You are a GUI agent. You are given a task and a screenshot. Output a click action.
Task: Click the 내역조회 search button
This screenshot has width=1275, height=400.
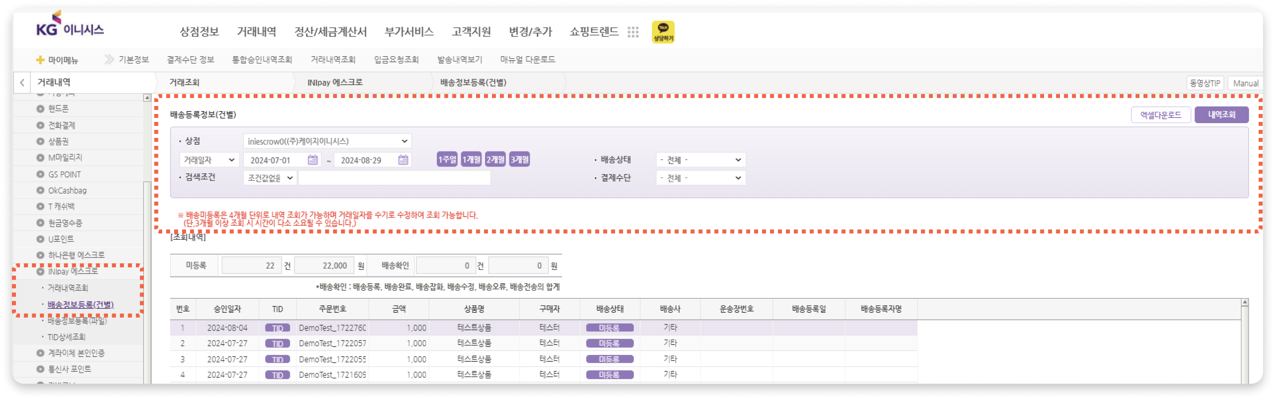[1221, 115]
